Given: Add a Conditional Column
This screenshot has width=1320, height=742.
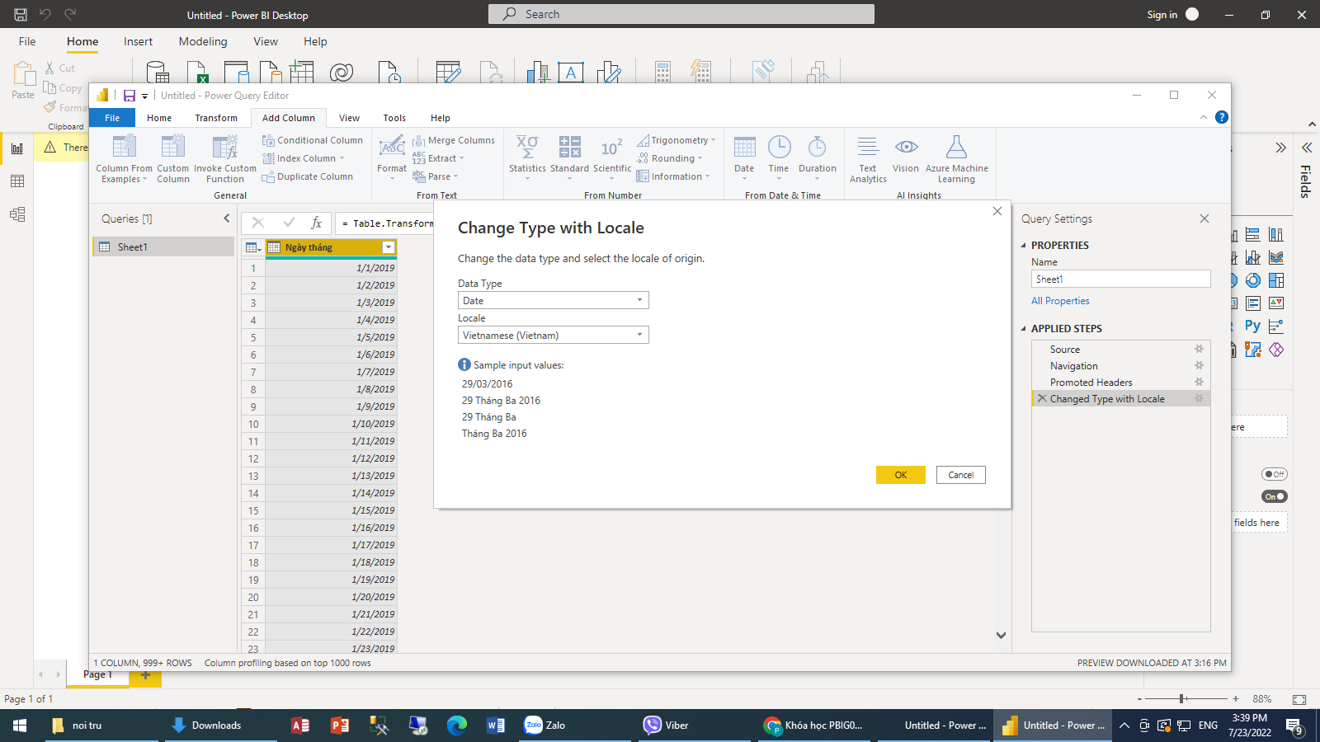Looking at the screenshot, I should [313, 140].
